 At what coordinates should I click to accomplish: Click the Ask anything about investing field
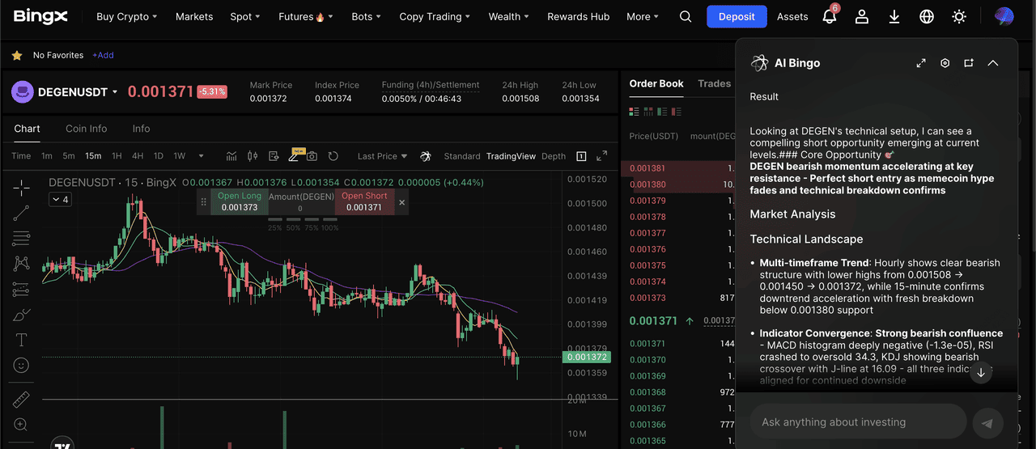858,422
